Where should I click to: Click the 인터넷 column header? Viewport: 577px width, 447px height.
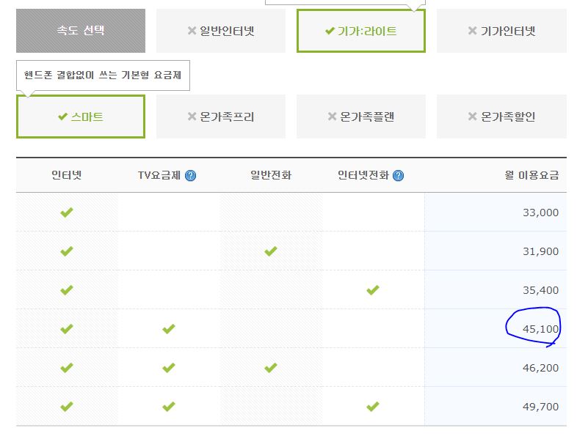67,175
